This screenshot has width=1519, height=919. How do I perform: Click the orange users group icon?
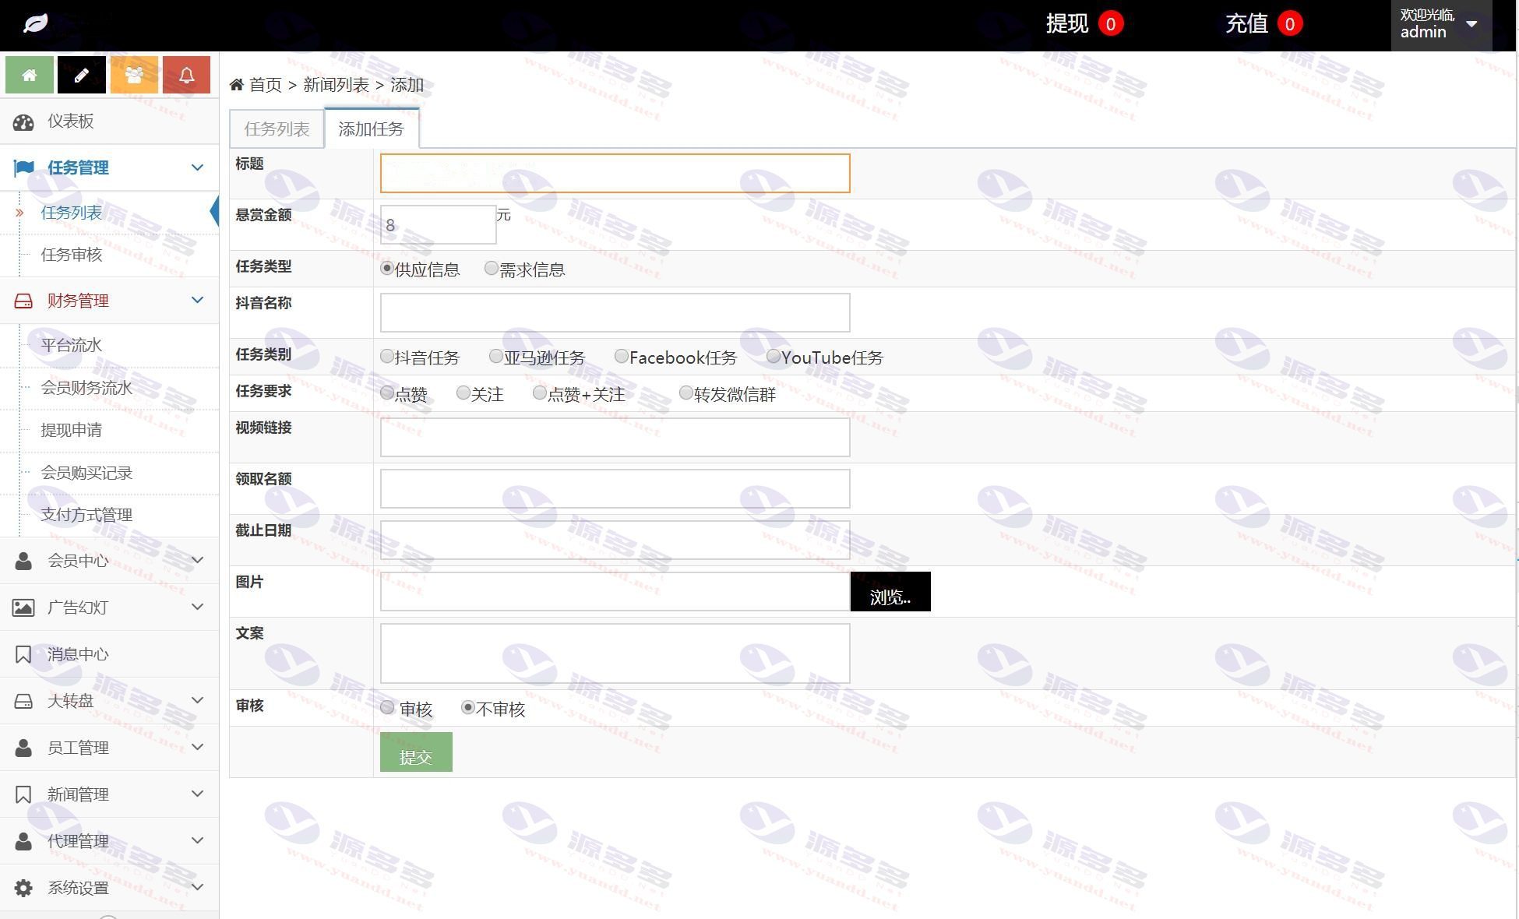[x=134, y=75]
